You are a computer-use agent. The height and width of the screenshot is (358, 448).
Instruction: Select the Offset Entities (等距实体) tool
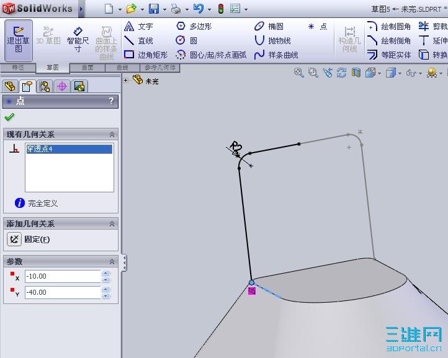click(389, 55)
